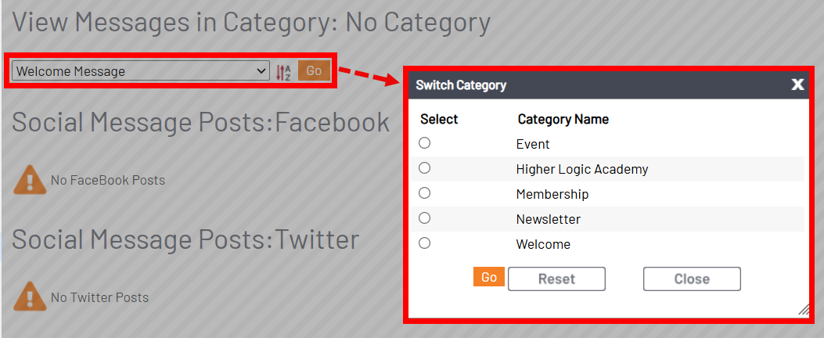Click the Facebook warning triangle icon

29,180
